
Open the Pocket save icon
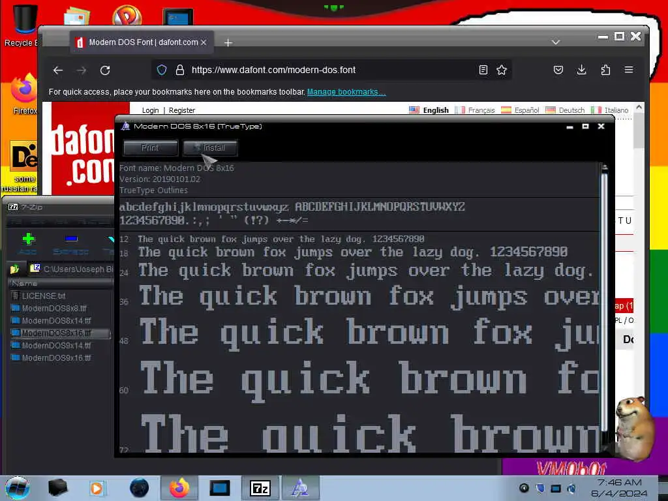(x=558, y=70)
